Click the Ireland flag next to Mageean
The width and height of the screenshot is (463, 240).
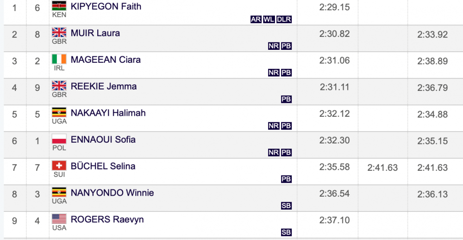click(59, 59)
